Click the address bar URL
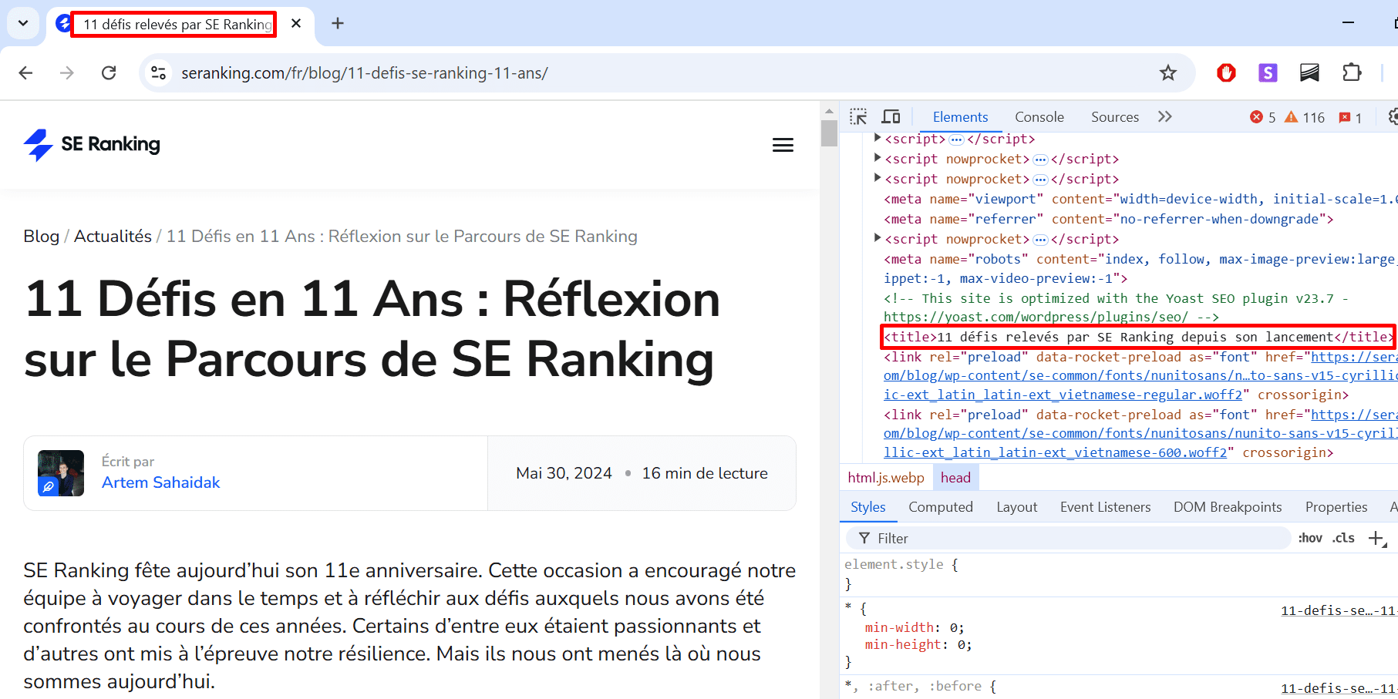The height and width of the screenshot is (699, 1398). pyautogui.click(x=364, y=72)
